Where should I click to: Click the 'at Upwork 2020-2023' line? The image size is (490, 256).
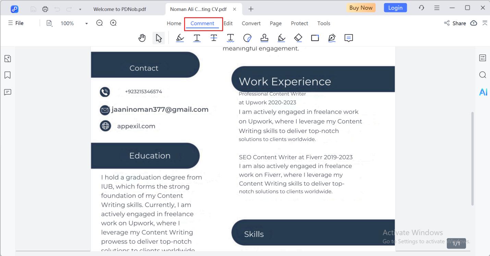(267, 102)
